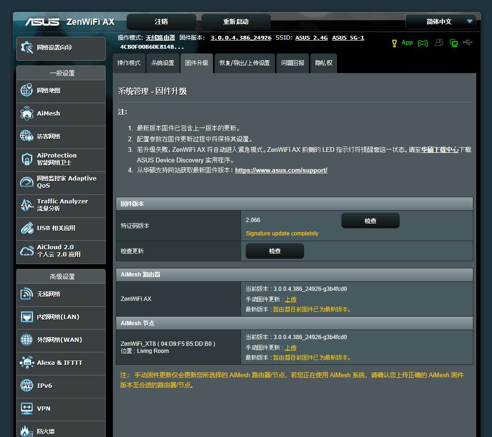Screen dimensions: 492x437
Task: Click the 注销 logout button
Action: point(161,22)
